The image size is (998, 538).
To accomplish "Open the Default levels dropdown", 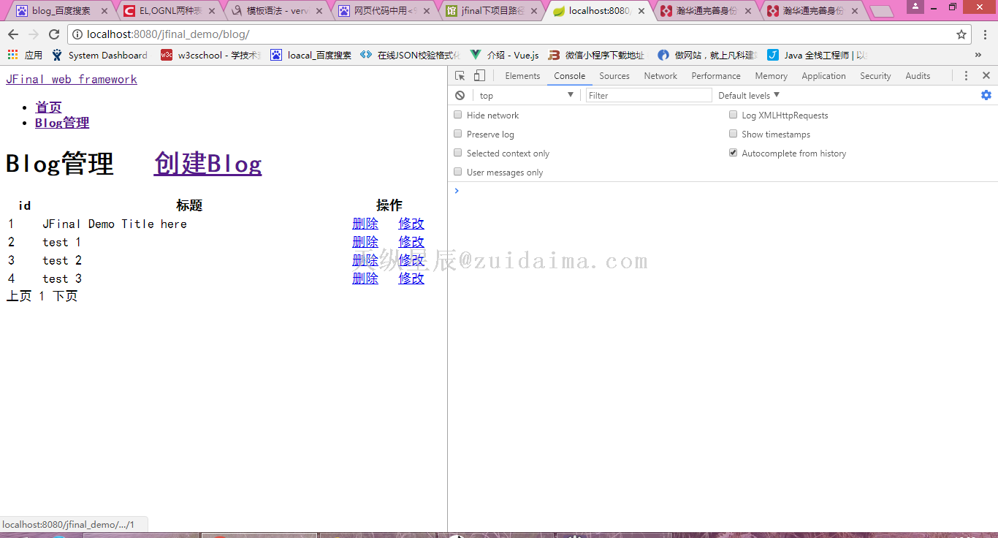I will (749, 96).
